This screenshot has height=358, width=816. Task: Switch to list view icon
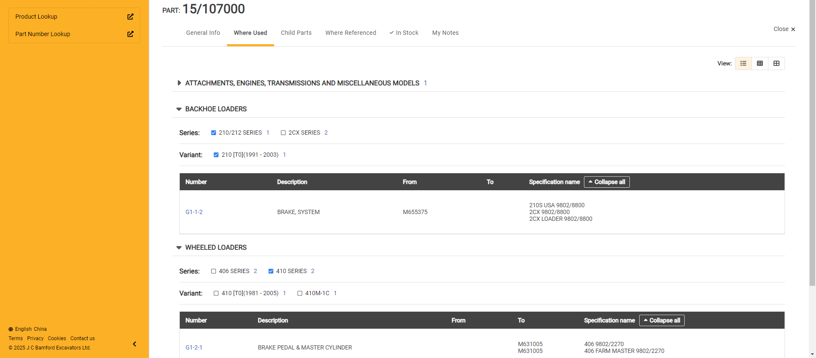click(x=743, y=63)
